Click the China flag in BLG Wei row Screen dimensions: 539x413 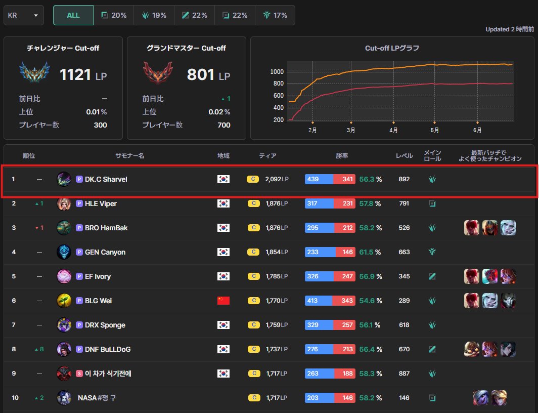(223, 301)
